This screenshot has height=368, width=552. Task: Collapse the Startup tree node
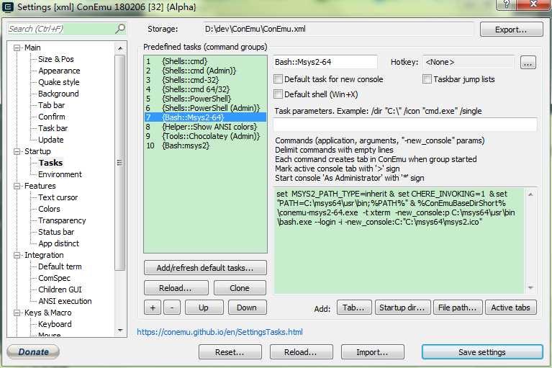(17, 151)
